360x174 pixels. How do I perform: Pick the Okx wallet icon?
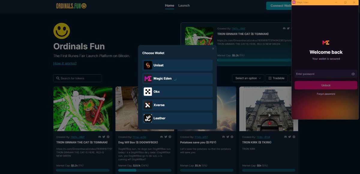[x=148, y=91]
